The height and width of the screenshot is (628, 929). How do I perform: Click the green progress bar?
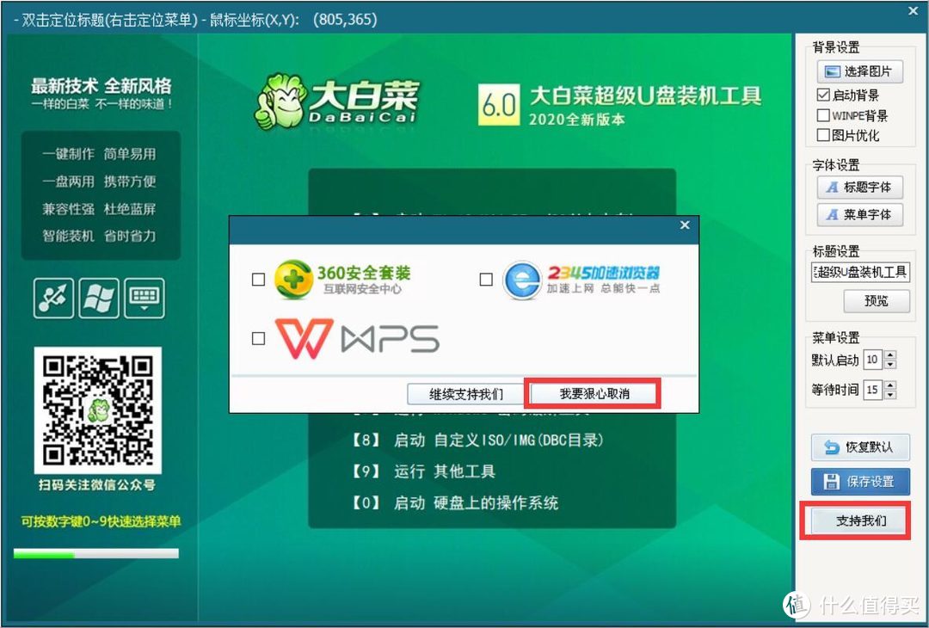96,554
